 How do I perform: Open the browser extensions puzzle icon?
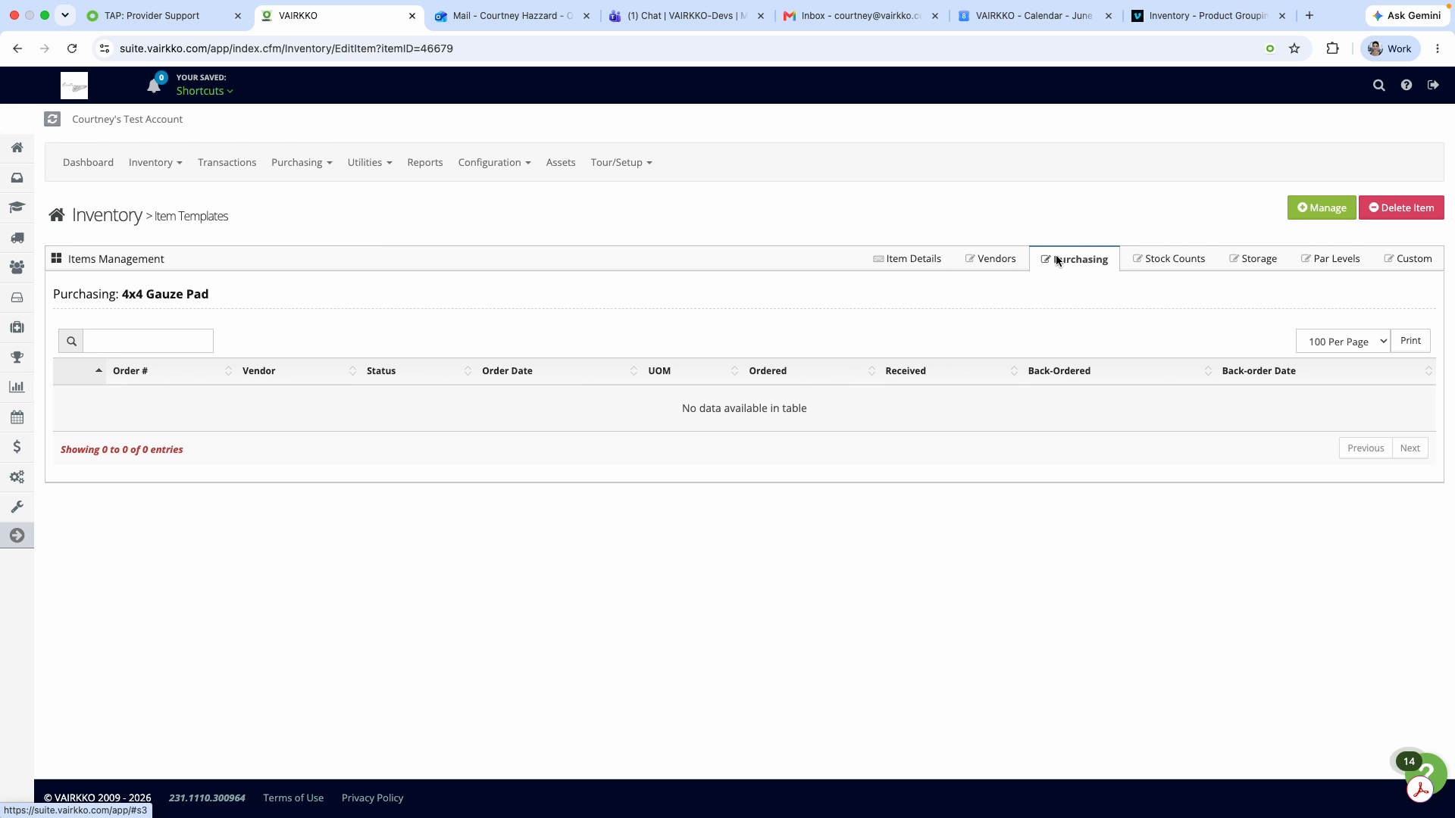click(1332, 48)
